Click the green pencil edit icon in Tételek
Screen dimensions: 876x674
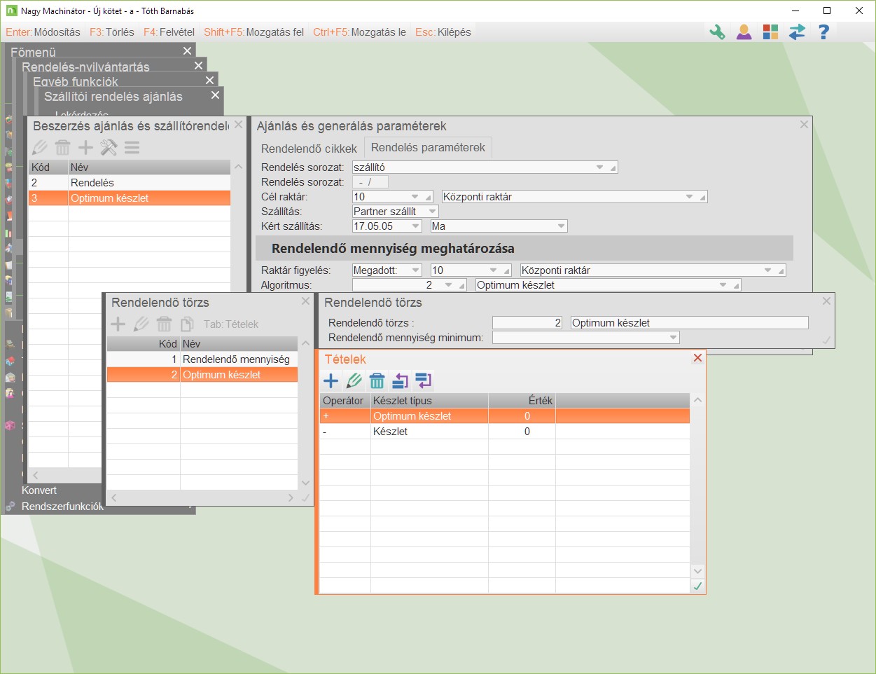point(354,381)
